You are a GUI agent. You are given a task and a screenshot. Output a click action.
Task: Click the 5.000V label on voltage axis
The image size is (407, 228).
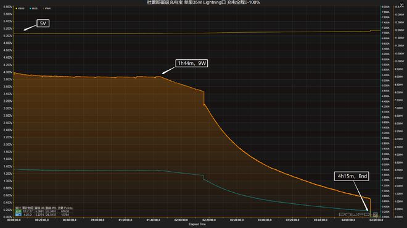click(x=7, y=36)
